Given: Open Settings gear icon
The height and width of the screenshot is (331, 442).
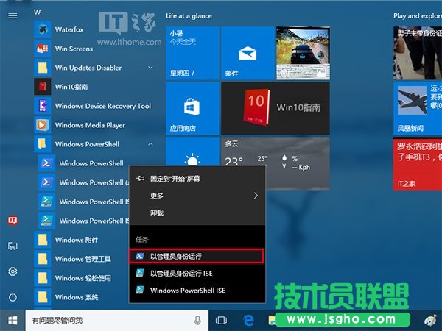Looking at the screenshot, I should (13, 271).
